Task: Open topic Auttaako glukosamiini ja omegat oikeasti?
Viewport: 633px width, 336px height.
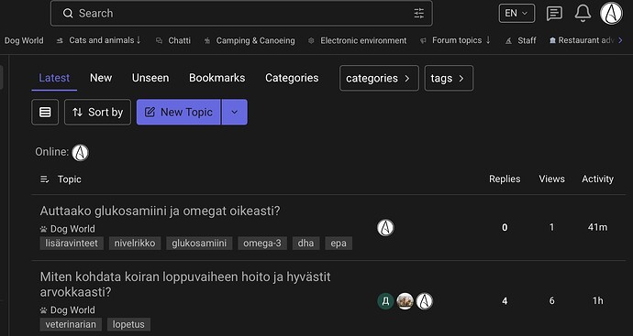Action: (160, 211)
